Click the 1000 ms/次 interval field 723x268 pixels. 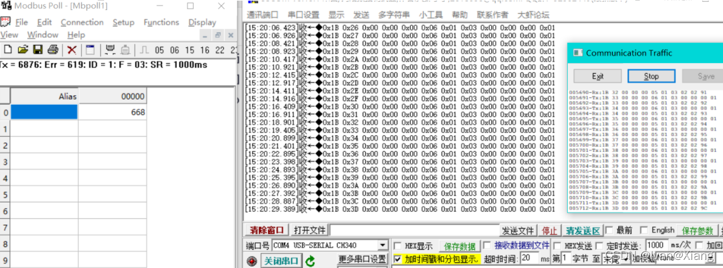tap(657, 245)
